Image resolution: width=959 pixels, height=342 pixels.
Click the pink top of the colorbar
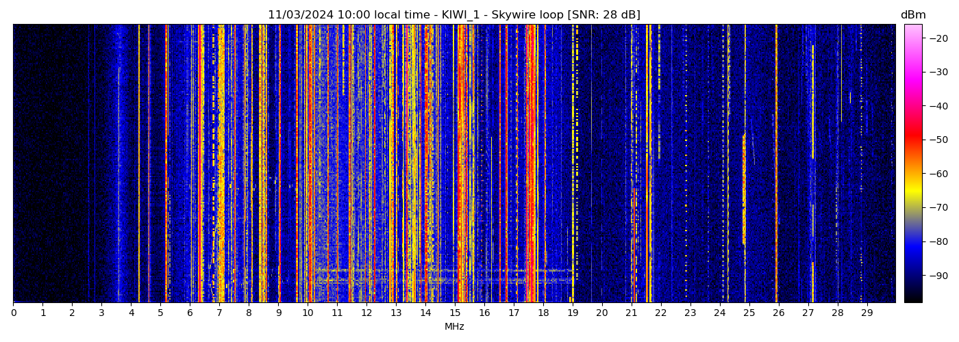913,29
